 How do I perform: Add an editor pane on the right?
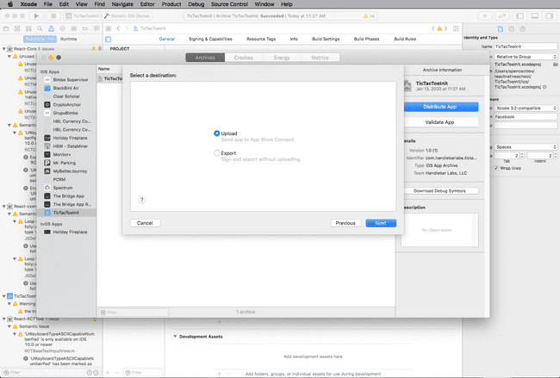(456, 28)
